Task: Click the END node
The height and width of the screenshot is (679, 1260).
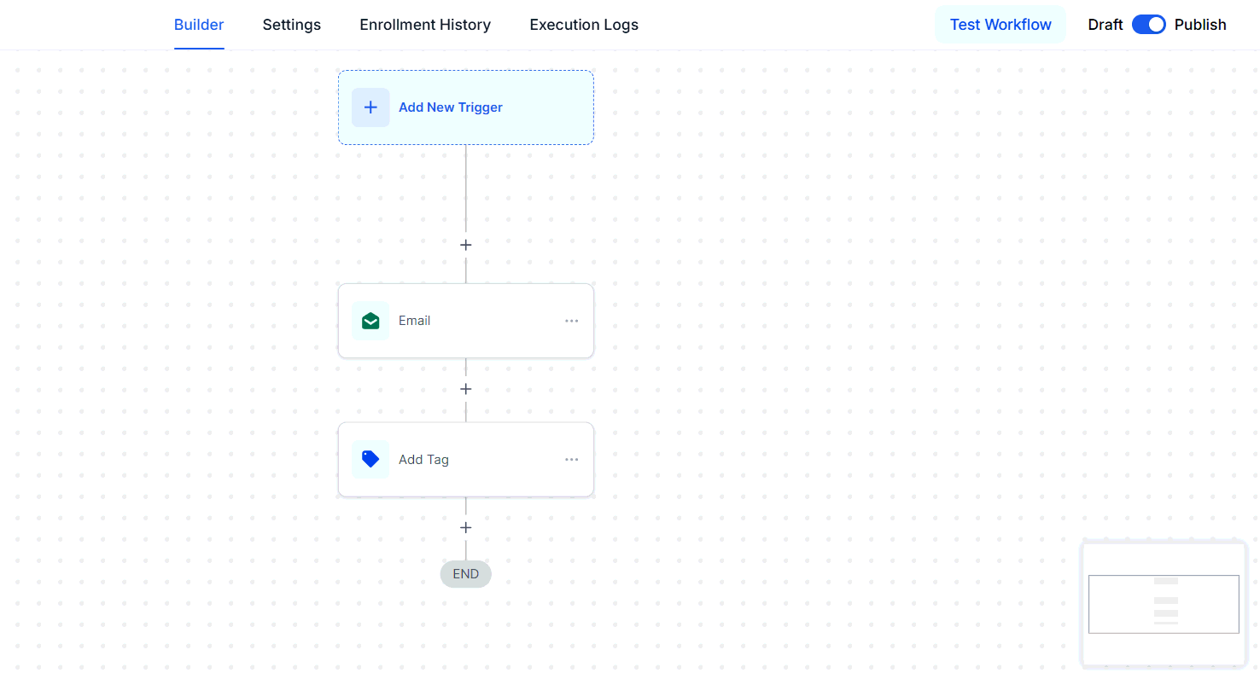Action: point(465,574)
